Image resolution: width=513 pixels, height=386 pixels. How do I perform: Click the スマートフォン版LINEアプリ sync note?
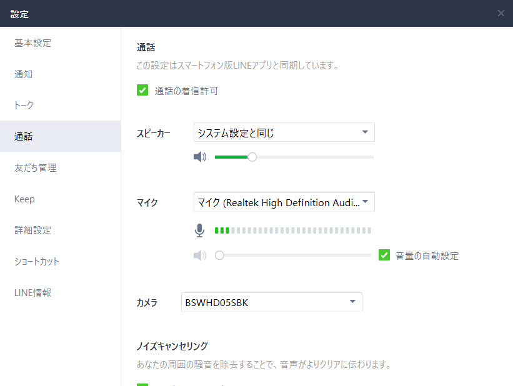(x=238, y=66)
